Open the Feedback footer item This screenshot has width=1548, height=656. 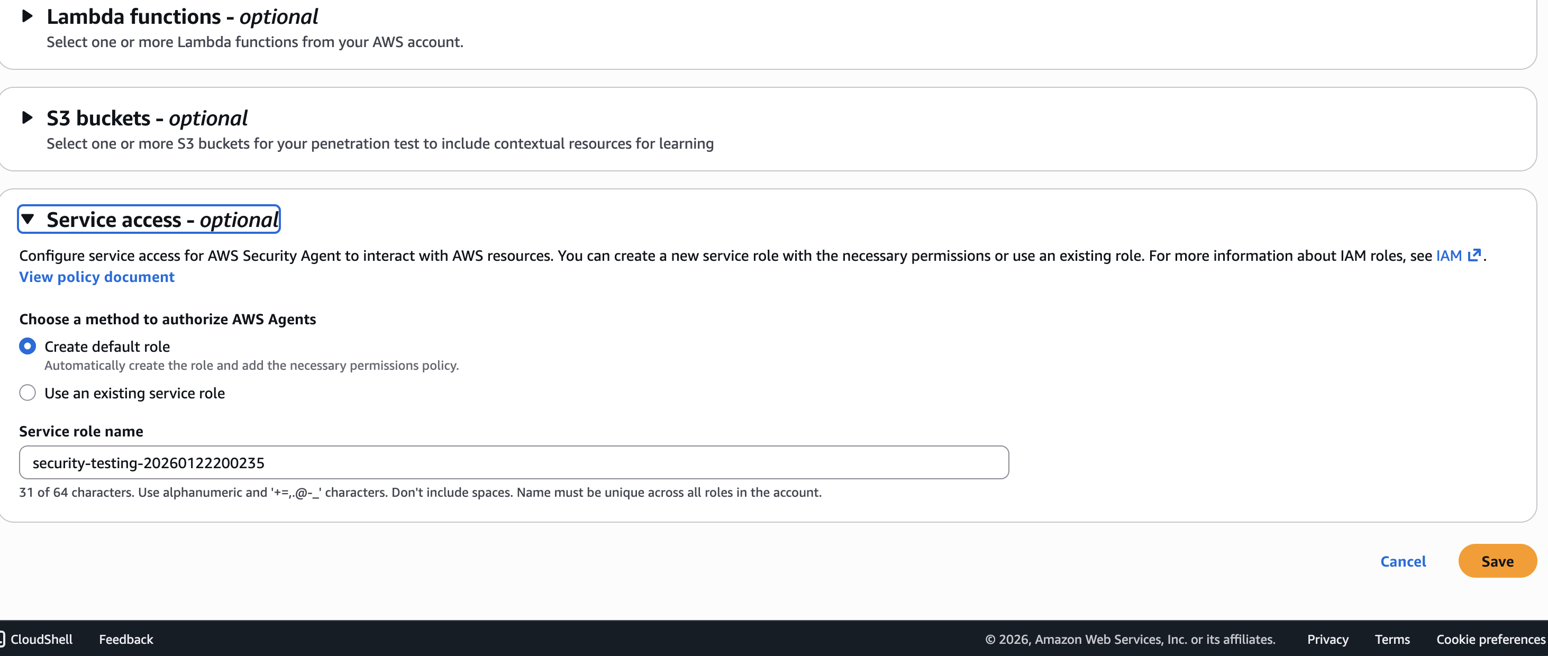(x=126, y=639)
